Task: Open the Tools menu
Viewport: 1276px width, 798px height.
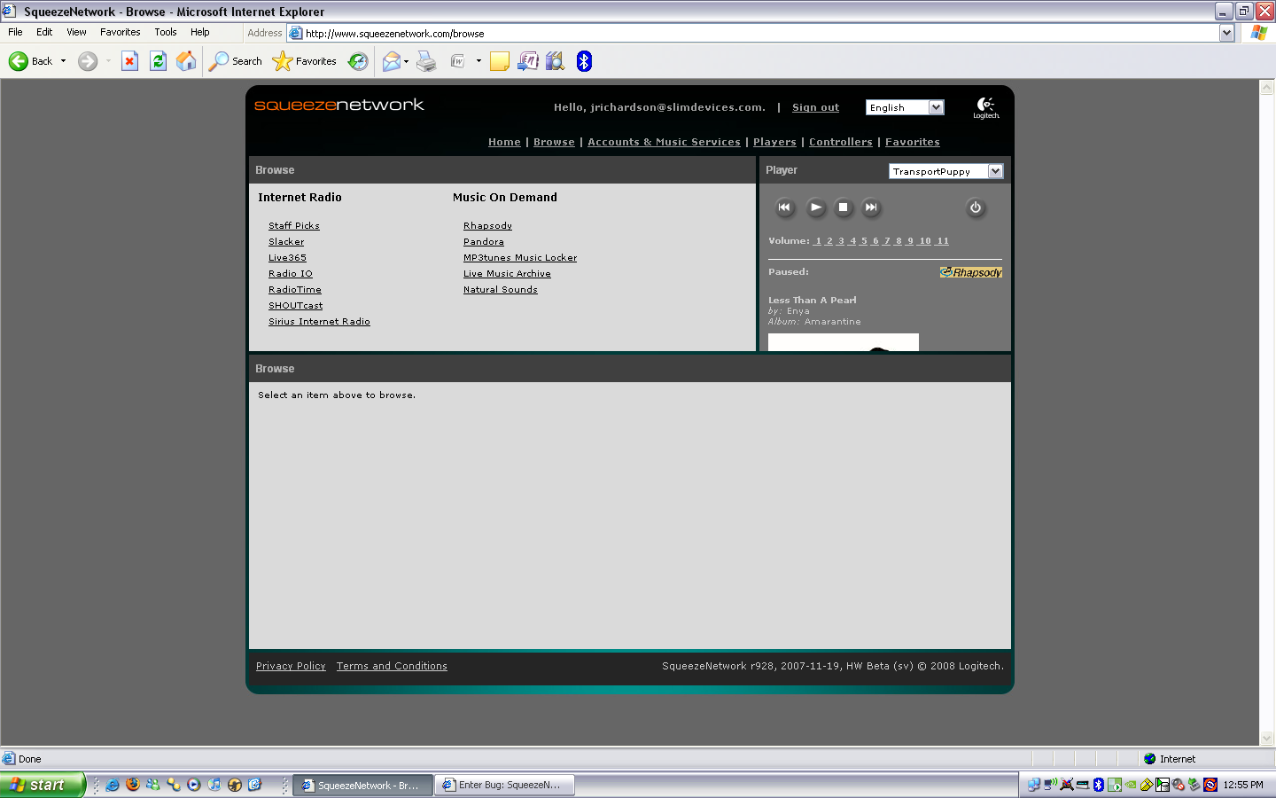Action: coord(165,32)
